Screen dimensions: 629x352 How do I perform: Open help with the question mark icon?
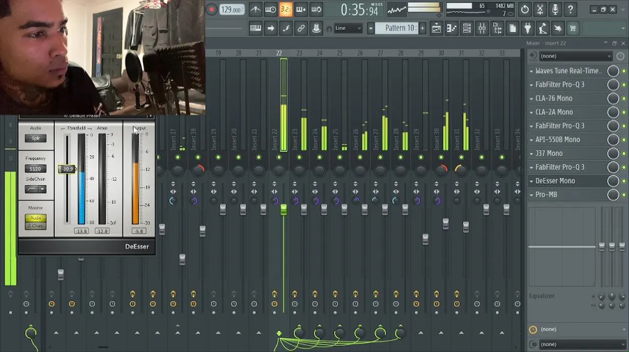pos(570,9)
